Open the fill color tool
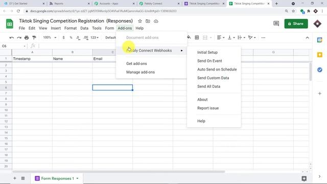Viewport: 327px width, 184px height. tap(189, 37)
